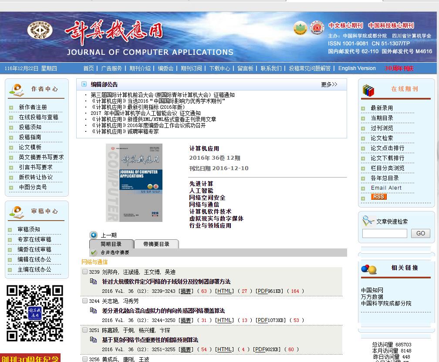Click the journal cover thumbnail
439x362 pixels.
[134, 183]
